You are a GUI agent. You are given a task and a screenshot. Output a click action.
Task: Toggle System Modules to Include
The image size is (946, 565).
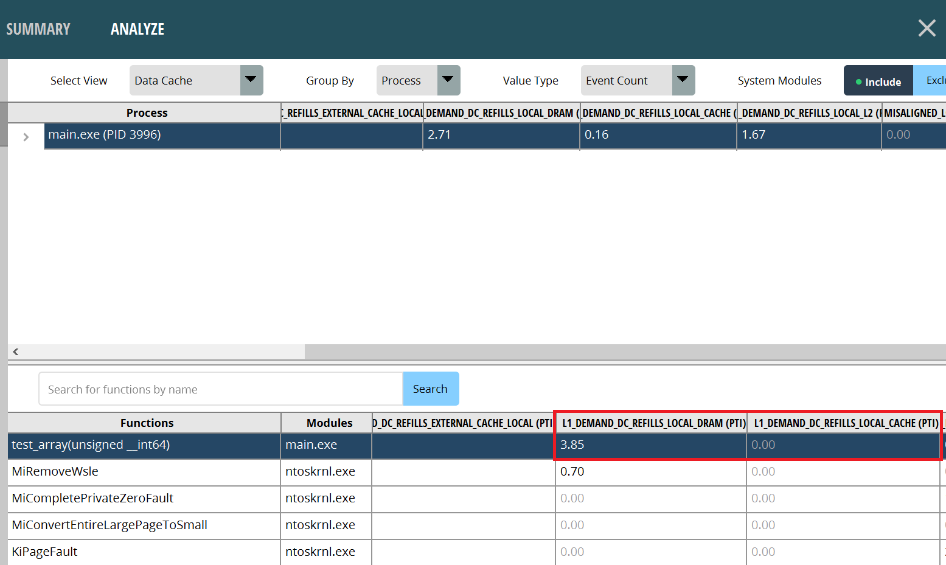[878, 81]
